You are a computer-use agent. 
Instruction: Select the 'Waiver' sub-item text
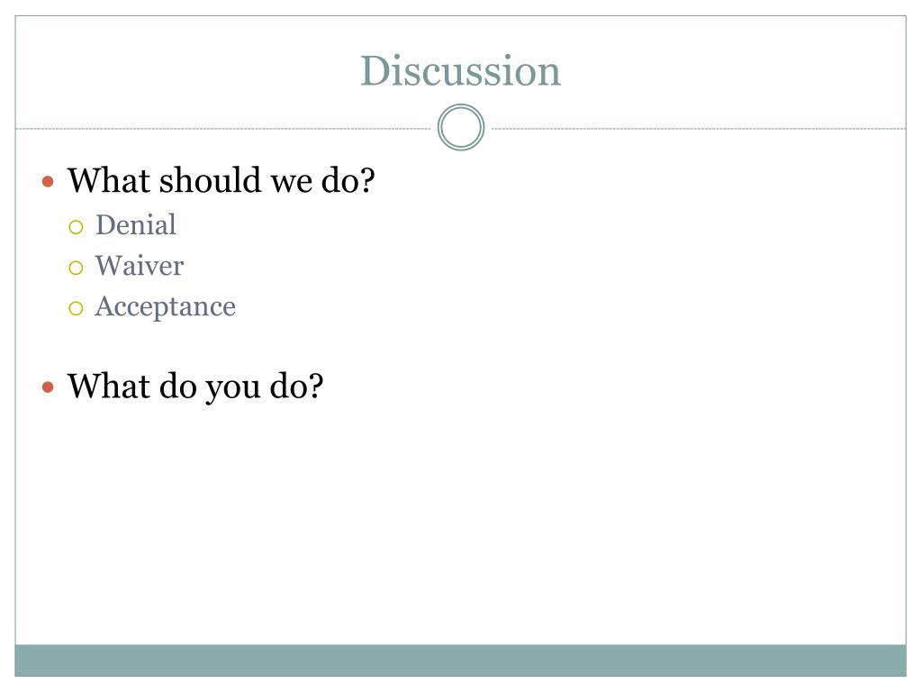(x=140, y=266)
